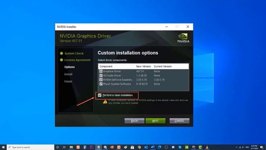Click the System Check step
The height and width of the screenshot is (150, 266).
[x=74, y=53]
